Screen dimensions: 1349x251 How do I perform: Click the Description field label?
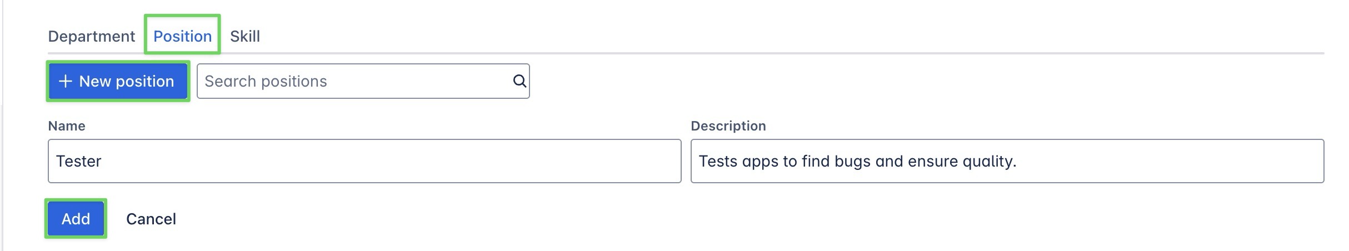click(728, 126)
